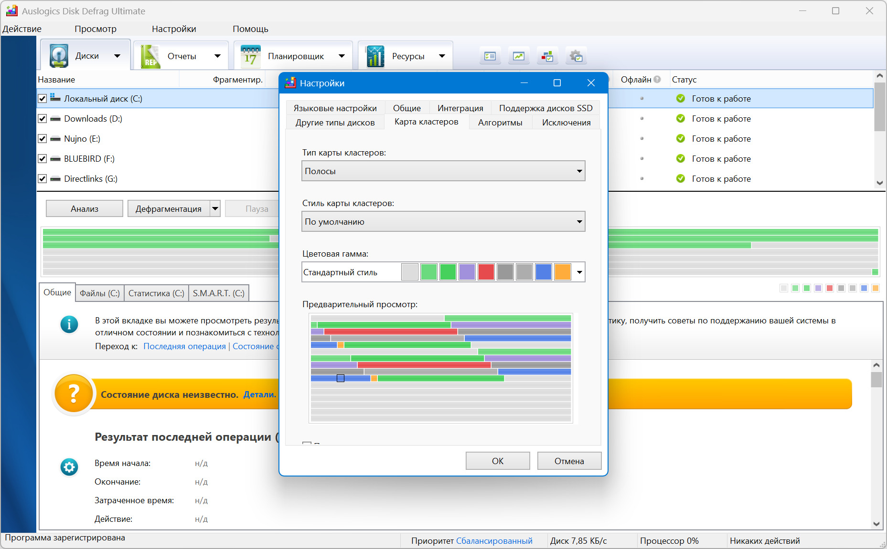This screenshot has height=549, width=887.
Task: Click the Сбалансированный priority link in status bar
Action: pyautogui.click(x=494, y=541)
